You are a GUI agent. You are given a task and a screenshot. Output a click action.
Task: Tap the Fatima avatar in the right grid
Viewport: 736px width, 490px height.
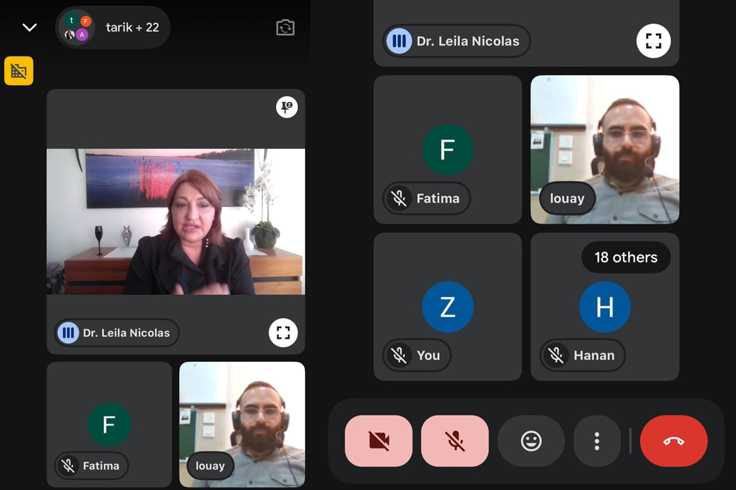click(448, 149)
